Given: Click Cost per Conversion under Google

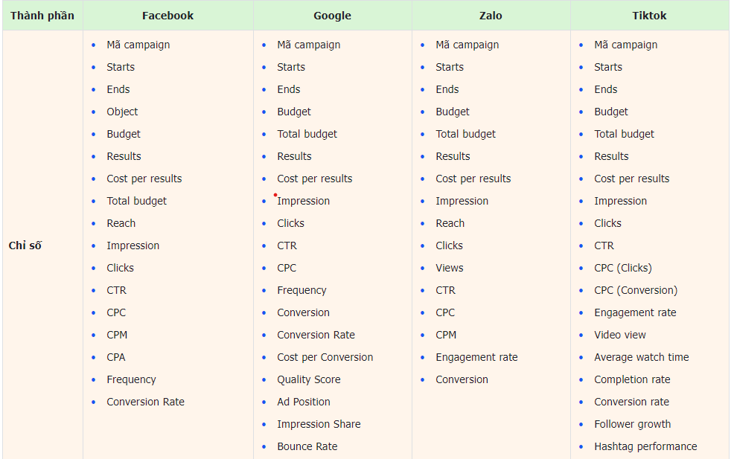Looking at the screenshot, I should 325,357.
